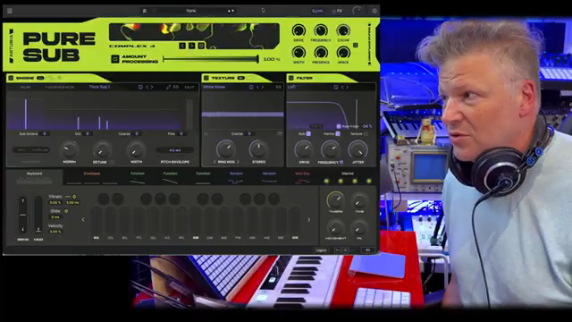Open the preset library browser icon

click(145, 11)
